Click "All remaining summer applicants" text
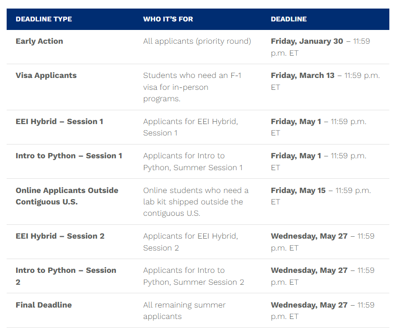This screenshot has width=396, height=328. (184, 310)
